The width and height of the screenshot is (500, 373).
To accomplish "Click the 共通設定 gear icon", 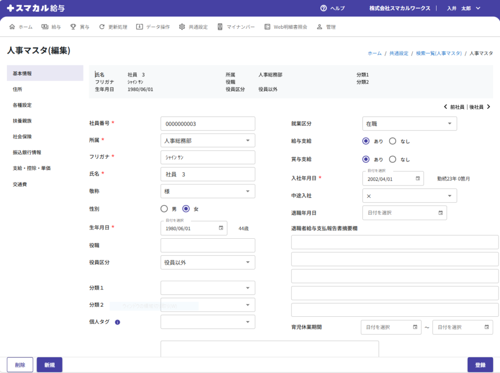I will [182, 27].
